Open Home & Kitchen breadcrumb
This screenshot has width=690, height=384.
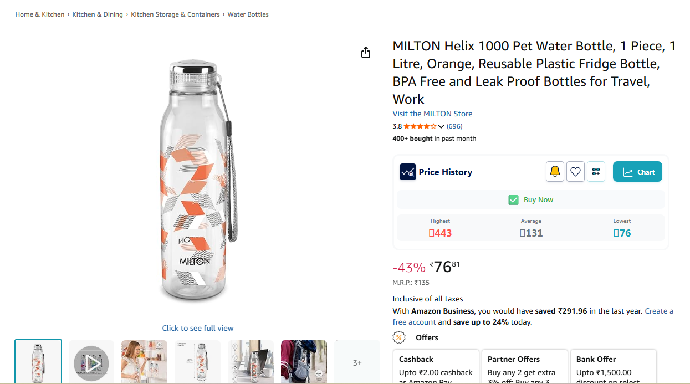pos(40,14)
